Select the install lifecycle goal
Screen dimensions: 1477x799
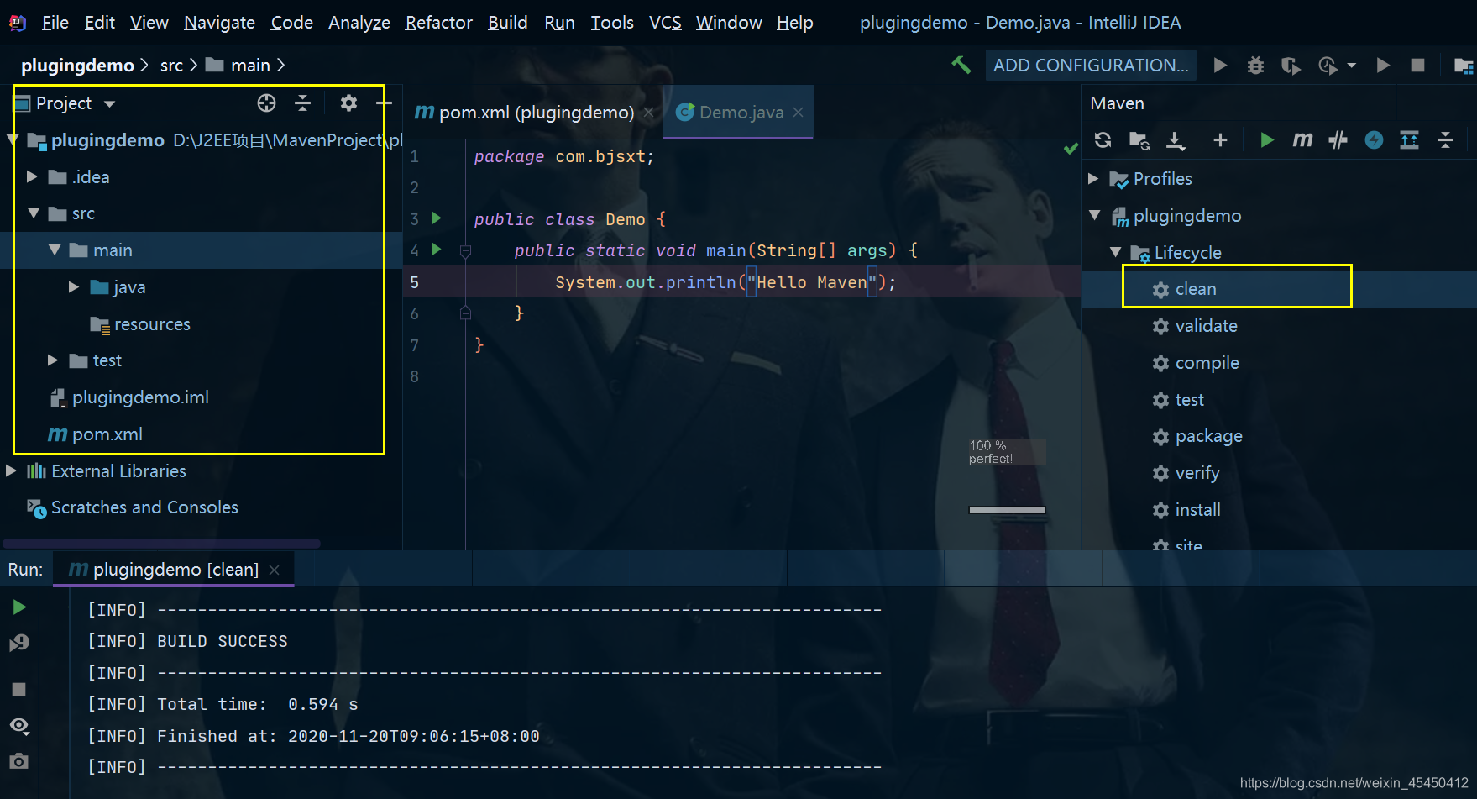coord(1197,510)
